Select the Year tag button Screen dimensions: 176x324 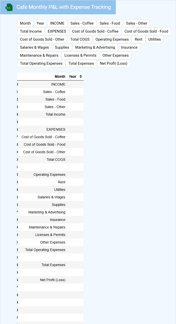(40, 23)
